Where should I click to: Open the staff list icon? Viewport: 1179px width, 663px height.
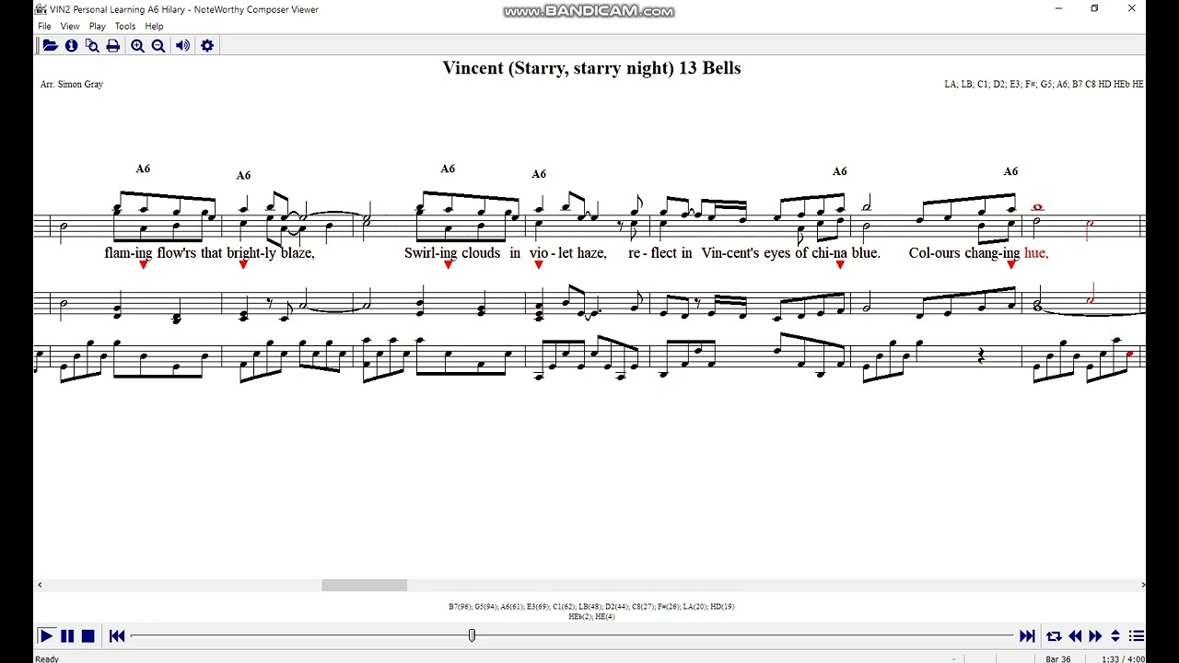(x=1137, y=636)
